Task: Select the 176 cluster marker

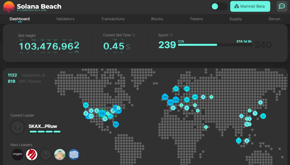Action: pyautogui.click(x=170, y=102)
